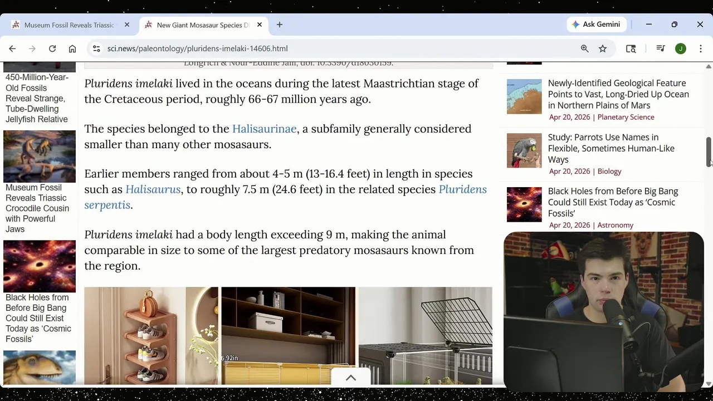The width and height of the screenshot is (713, 401).
Task: Minimize the browser window
Action: (x=649, y=25)
